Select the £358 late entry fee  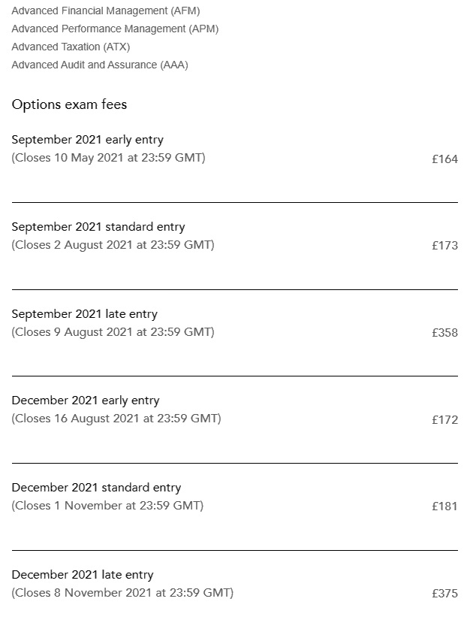click(444, 333)
